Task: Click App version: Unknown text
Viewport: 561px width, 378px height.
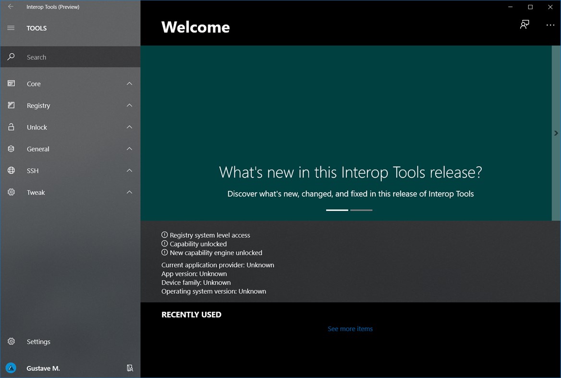Action: [x=194, y=274]
